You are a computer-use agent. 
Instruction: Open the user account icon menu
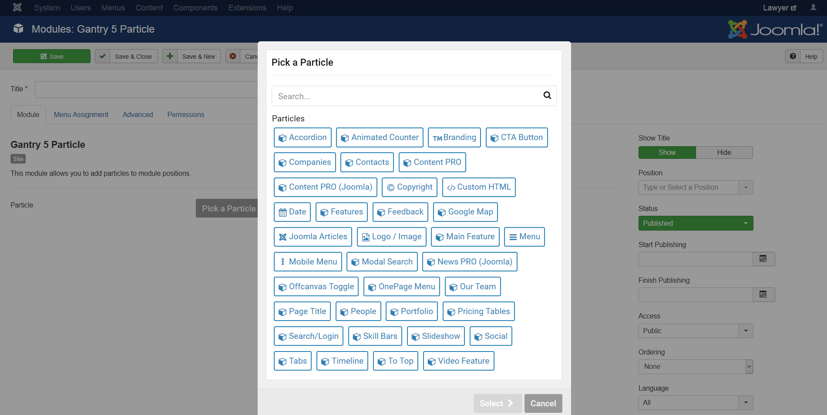point(813,7)
